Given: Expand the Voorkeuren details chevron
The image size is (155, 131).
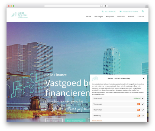Looking at the screenshot, I should (x=143, y=104).
